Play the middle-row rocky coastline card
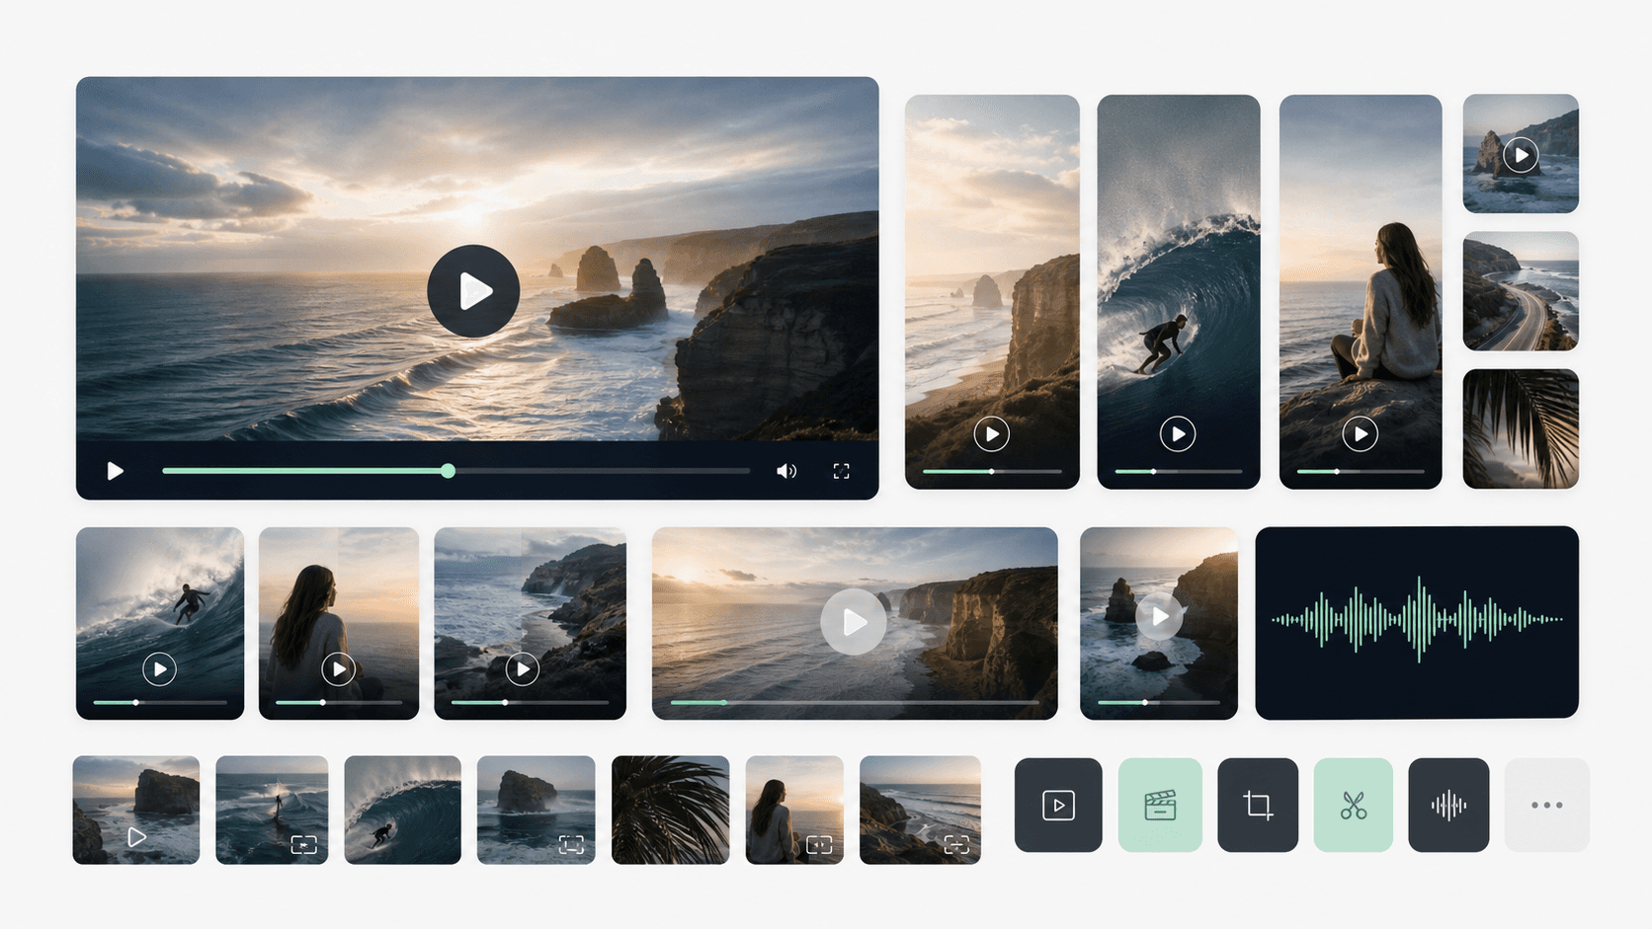Image resolution: width=1652 pixels, height=929 pixels. point(522,669)
